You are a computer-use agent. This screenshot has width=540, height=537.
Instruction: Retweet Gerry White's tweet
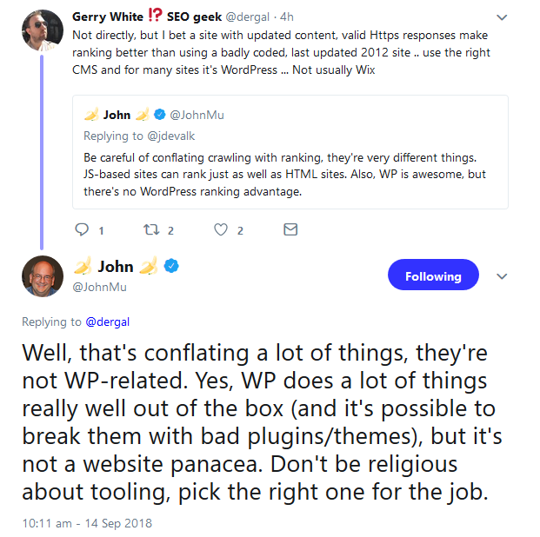coord(150,230)
